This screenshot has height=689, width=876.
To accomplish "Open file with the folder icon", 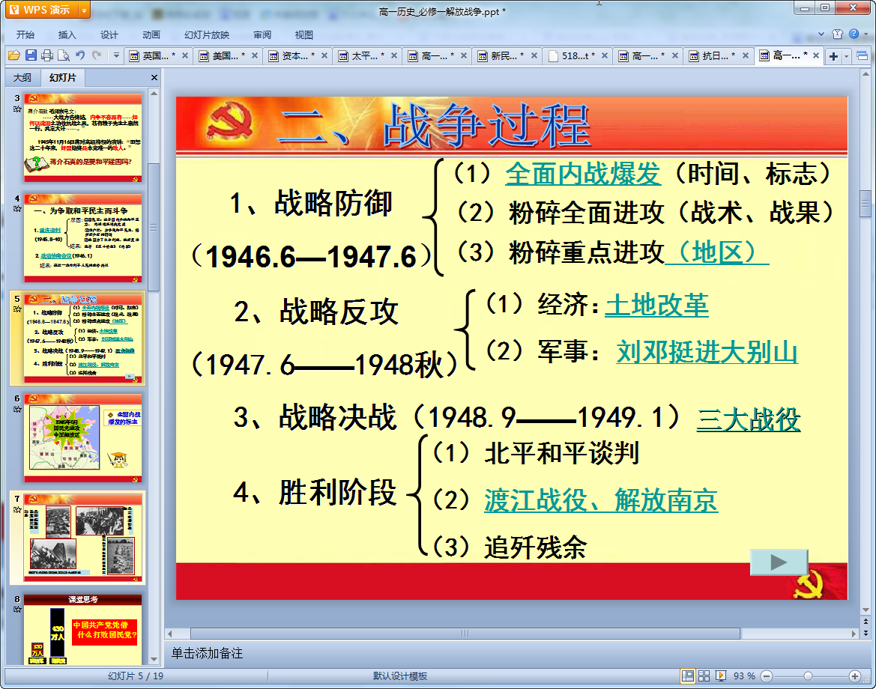I will tap(14, 55).
